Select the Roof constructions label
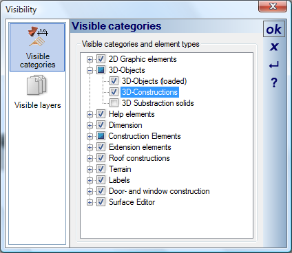Image resolution: width=292 pixels, height=253 pixels. [x=139, y=158]
